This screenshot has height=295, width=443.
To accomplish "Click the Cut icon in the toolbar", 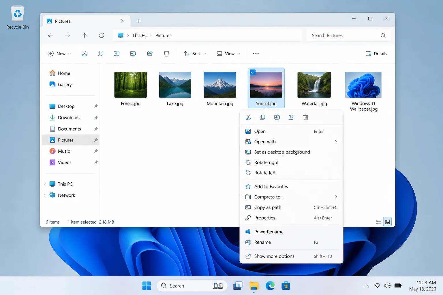I will click(84, 54).
